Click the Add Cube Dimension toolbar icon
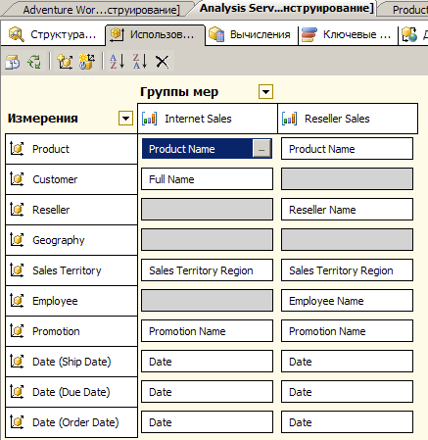 [x=65, y=62]
